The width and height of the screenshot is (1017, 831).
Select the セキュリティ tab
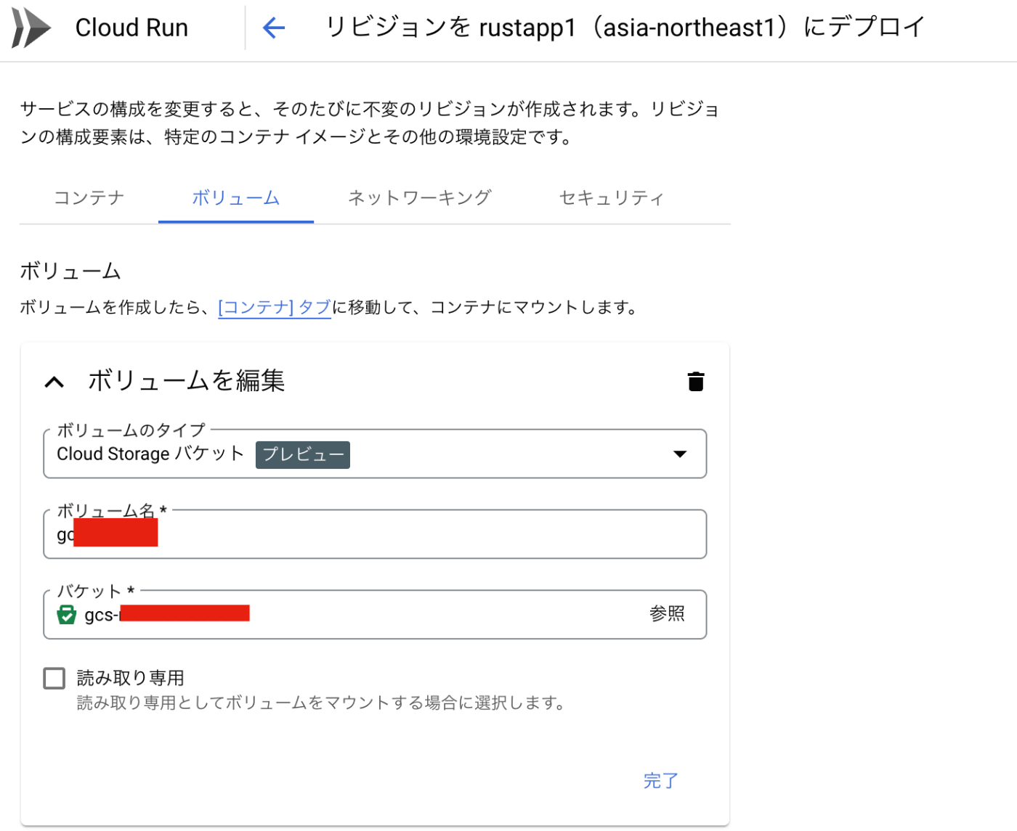pyautogui.click(x=611, y=197)
